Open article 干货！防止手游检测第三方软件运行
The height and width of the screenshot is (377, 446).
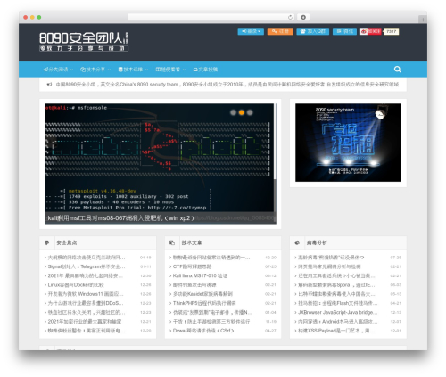pos(211,321)
